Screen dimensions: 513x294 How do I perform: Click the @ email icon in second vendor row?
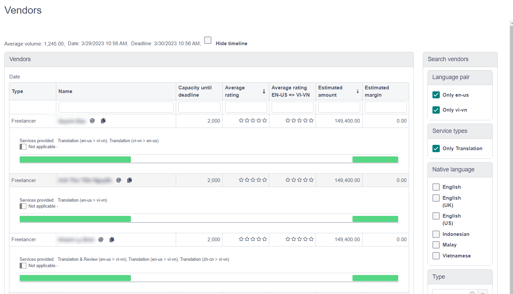[119, 180]
